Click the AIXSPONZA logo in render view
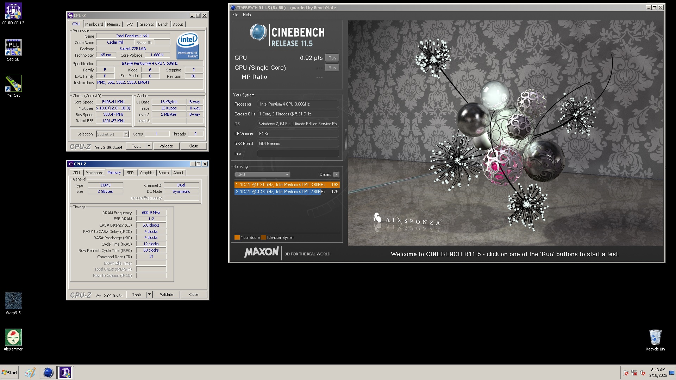Screen dimensions: 676x380 408,220
